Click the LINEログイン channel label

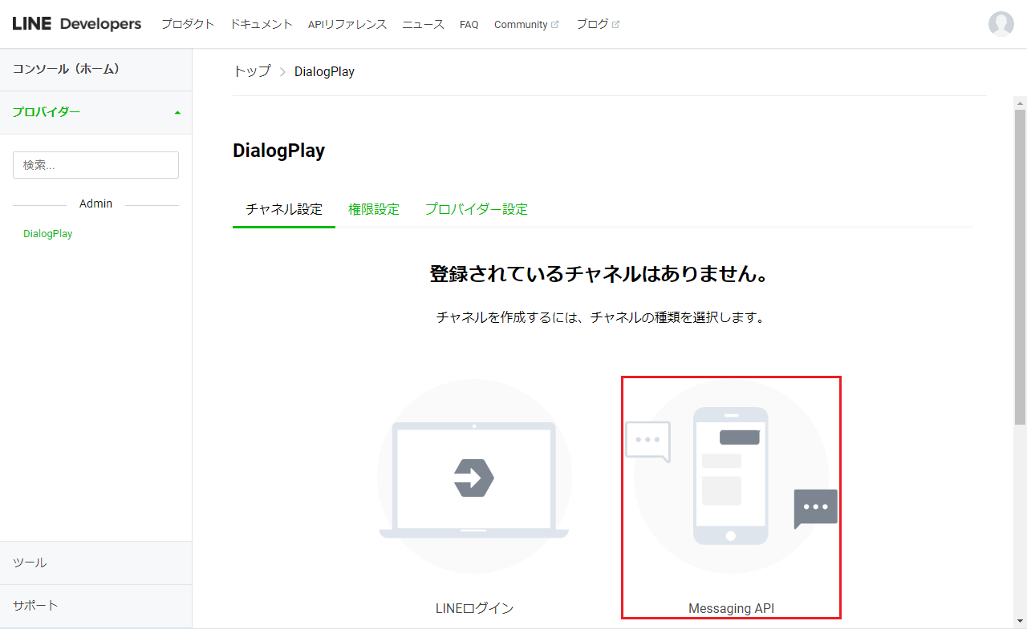475,608
